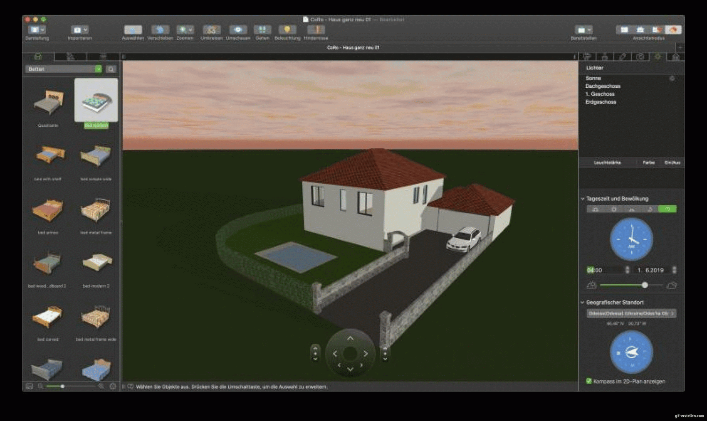This screenshot has height=421, width=707.
Task: Switch to the 3D Ansichtsmodus button
Action: 673,30
